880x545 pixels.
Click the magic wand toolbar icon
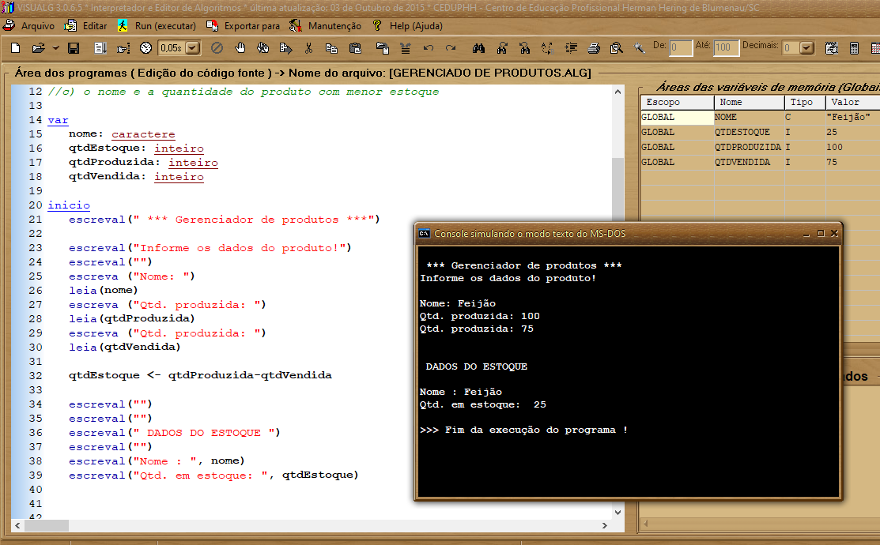[x=639, y=48]
